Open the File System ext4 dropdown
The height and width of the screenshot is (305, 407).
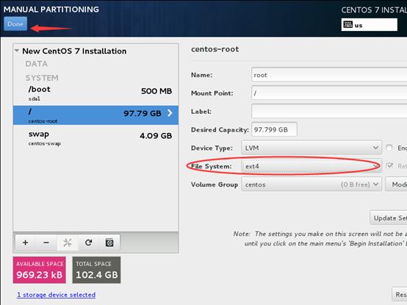(x=311, y=166)
